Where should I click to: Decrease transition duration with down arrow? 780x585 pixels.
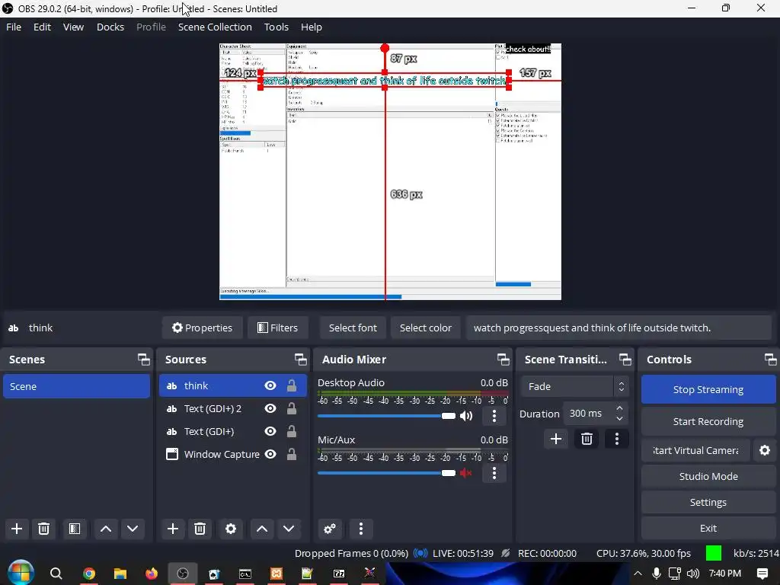(x=619, y=419)
